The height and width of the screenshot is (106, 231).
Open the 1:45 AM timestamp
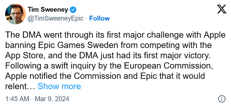[17, 99]
